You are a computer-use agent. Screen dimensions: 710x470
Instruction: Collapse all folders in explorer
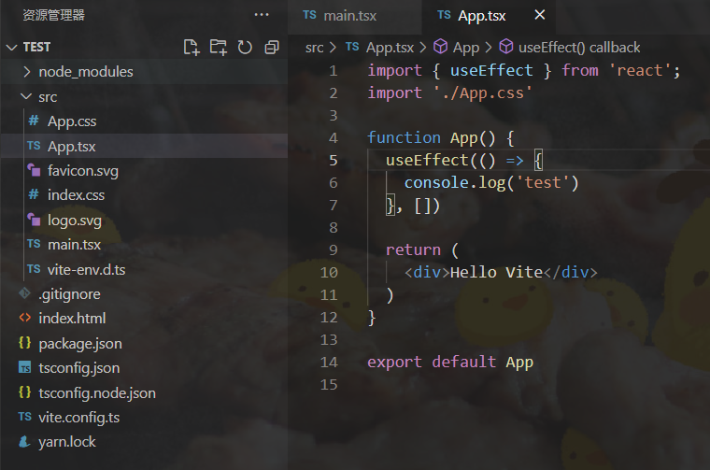point(272,47)
